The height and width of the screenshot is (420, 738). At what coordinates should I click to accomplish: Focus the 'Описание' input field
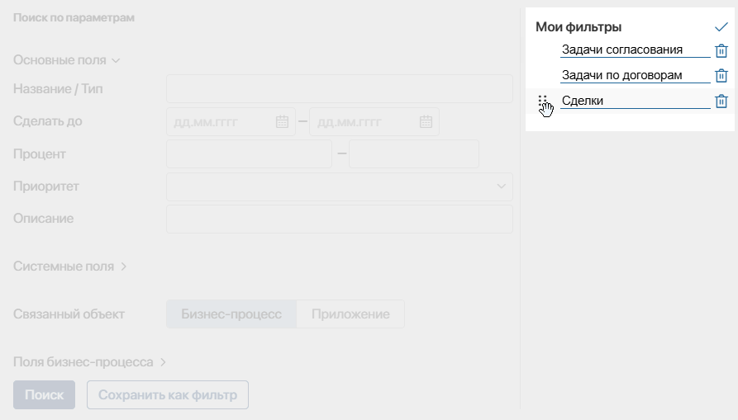pos(340,219)
